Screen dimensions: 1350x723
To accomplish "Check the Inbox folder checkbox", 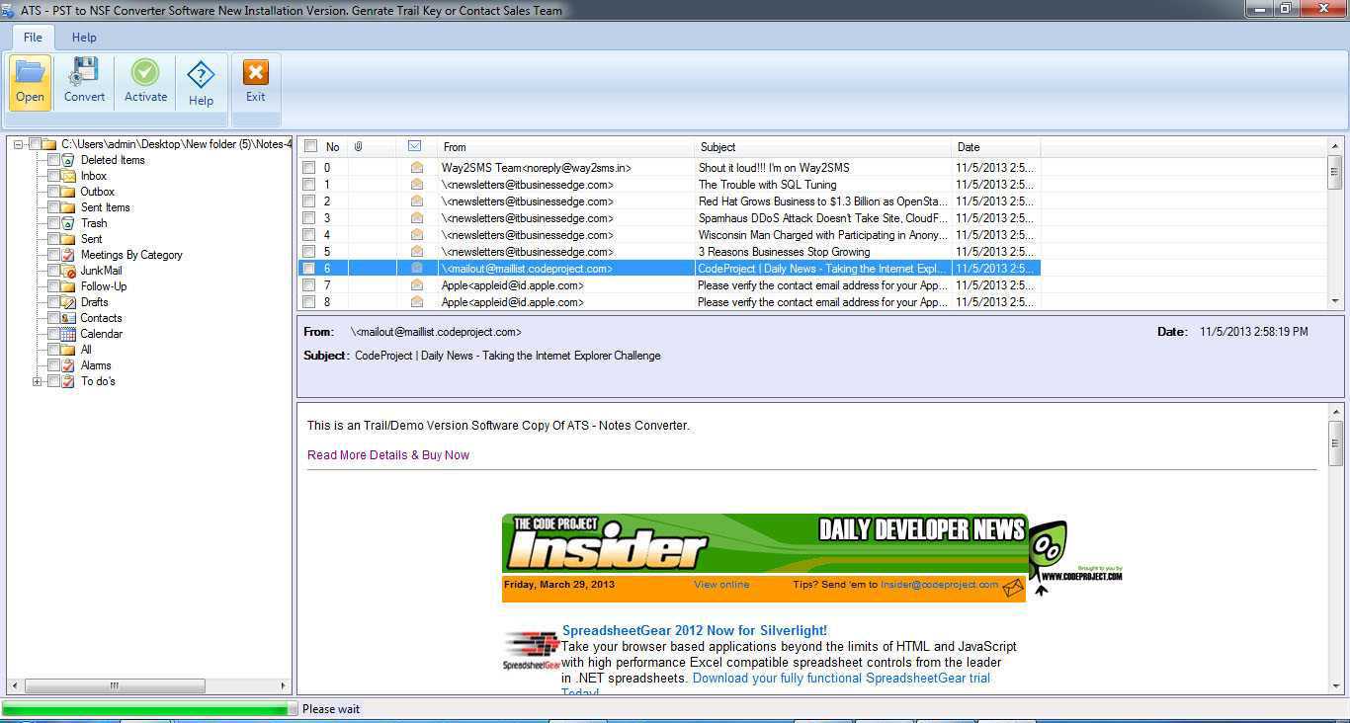I will [53, 176].
